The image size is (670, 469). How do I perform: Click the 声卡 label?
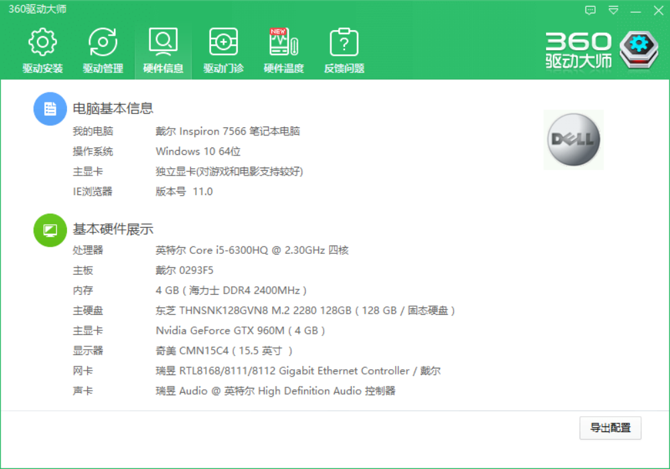click(x=83, y=391)
